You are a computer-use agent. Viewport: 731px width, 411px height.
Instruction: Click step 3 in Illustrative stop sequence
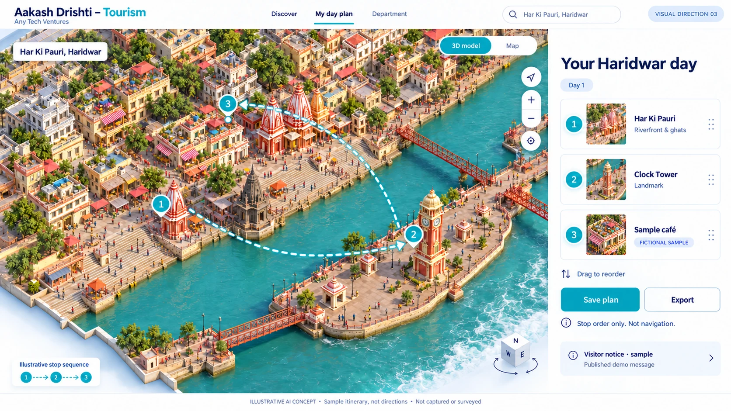[86, 377]
